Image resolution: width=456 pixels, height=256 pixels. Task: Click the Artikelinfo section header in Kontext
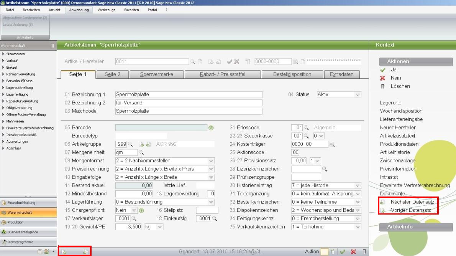tap(416, 227)
